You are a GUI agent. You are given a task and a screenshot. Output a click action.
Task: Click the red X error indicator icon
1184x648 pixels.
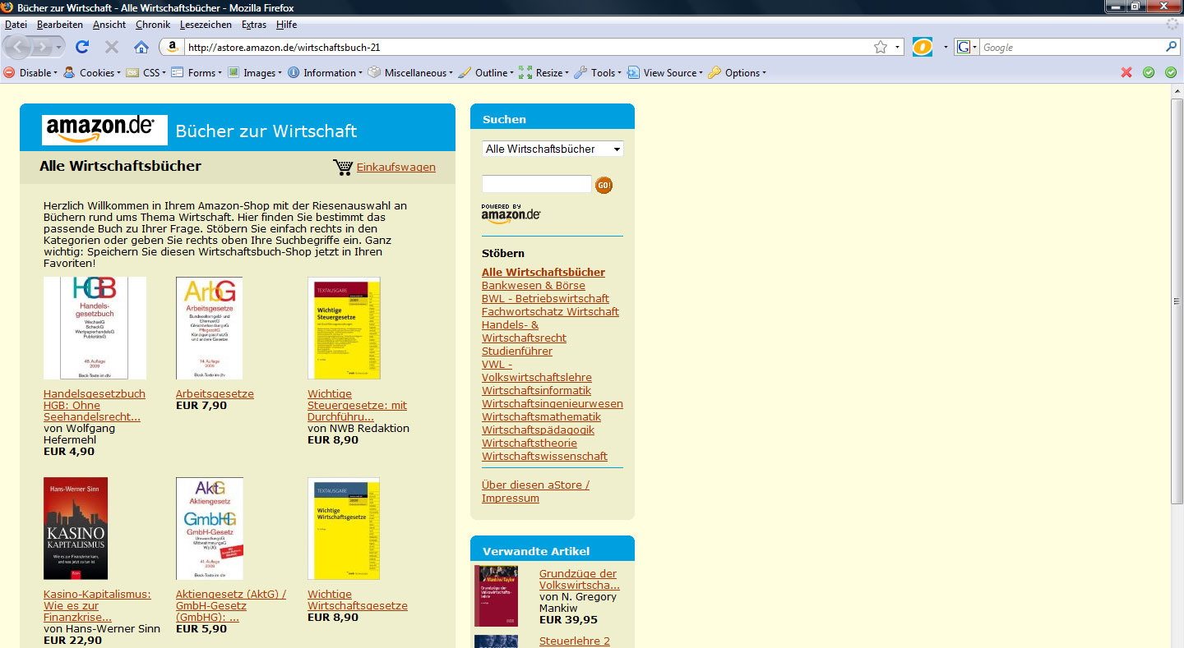click(1126, 72)
